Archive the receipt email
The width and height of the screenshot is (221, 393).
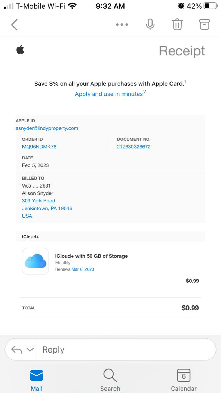point(204,24)
